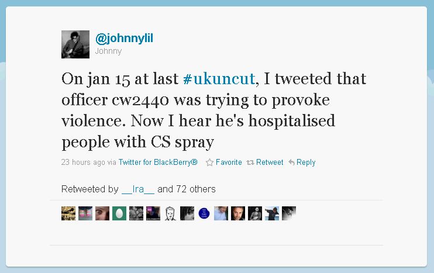Click the Retweet text link
This screenshot has height=273, width=434.
point(270,162)
